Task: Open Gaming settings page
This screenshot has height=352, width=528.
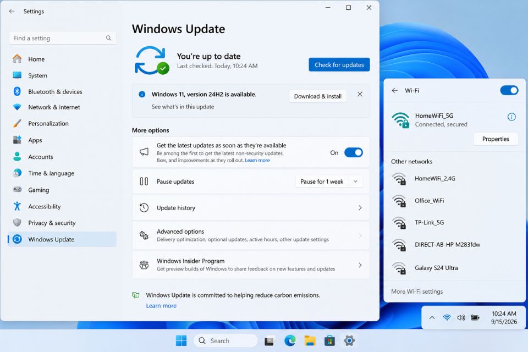Action: tap(62, 190)
